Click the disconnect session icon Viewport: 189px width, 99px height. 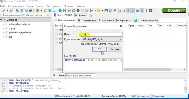tap(11, 11)
